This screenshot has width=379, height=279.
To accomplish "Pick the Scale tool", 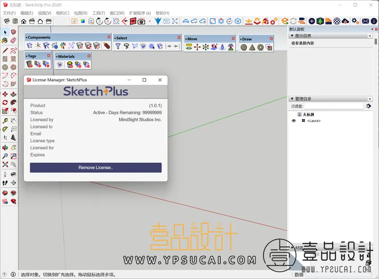I will click(x=5, y=111).
